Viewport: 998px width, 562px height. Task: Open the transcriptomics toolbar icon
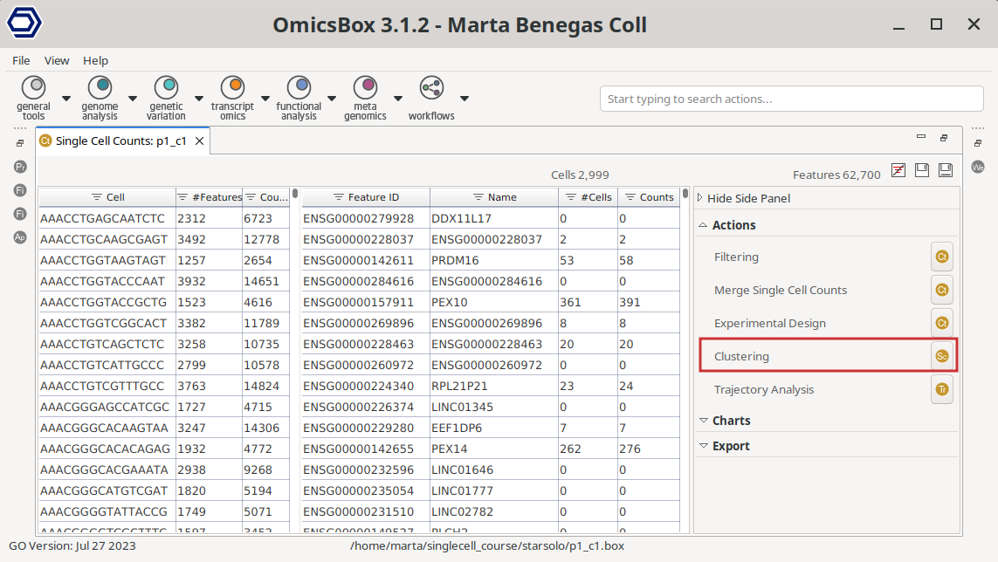click(232, 87)
